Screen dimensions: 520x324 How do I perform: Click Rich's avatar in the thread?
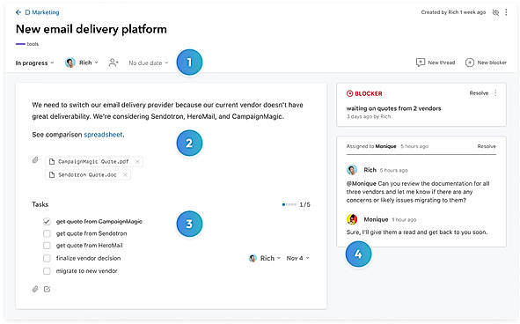[x=352, y=170]
